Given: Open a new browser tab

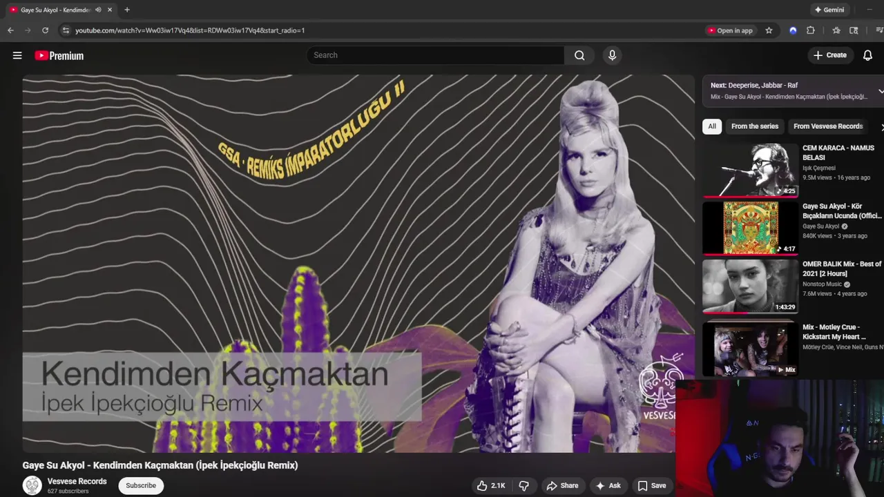Looking at the screenshot, I should pyautogui.click(x=126, y=10).
